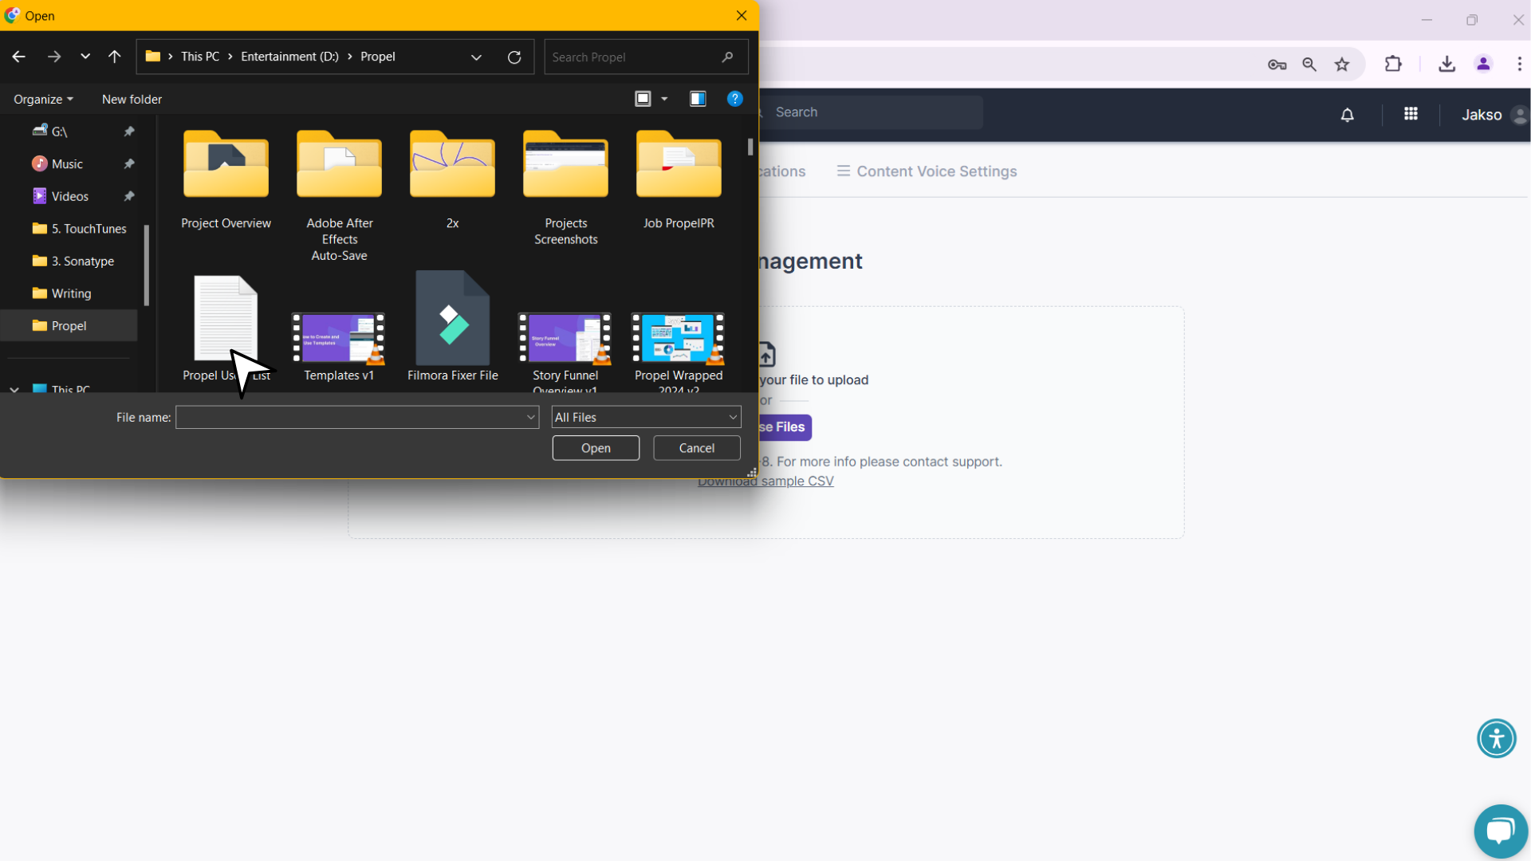Open the recent locations chevron by the nav arrows
This screenshot has height=861, width=1531.
coord(85,57)
